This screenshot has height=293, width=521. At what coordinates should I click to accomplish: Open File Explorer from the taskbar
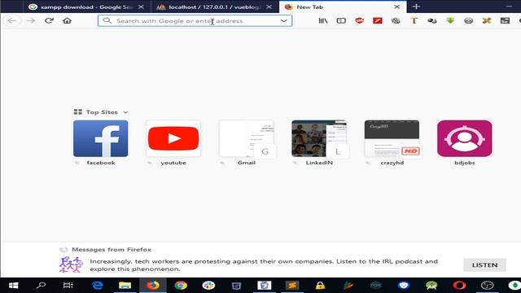click(125, 286)
